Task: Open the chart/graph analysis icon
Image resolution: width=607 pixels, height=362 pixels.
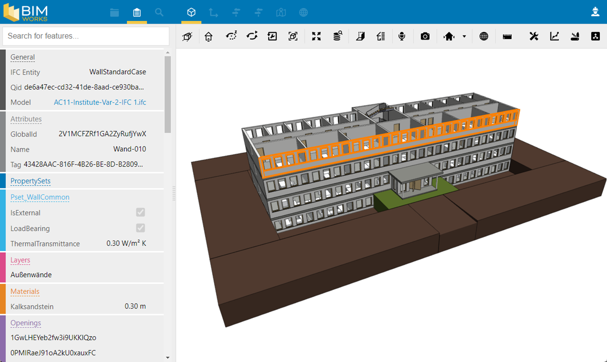Action: click(554, 36)
